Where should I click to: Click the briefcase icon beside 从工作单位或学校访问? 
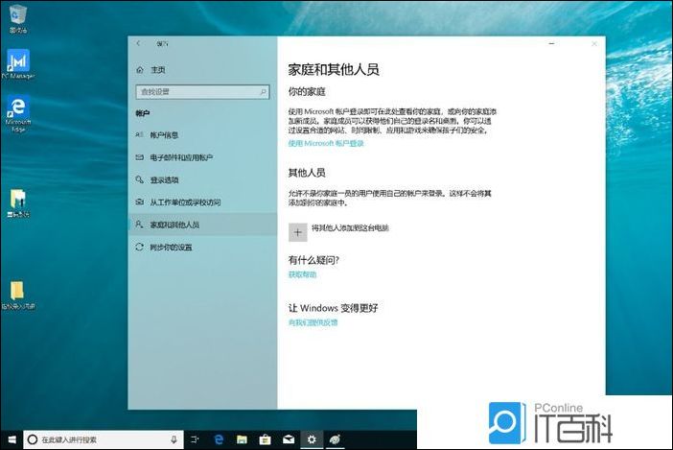point(139,201)
